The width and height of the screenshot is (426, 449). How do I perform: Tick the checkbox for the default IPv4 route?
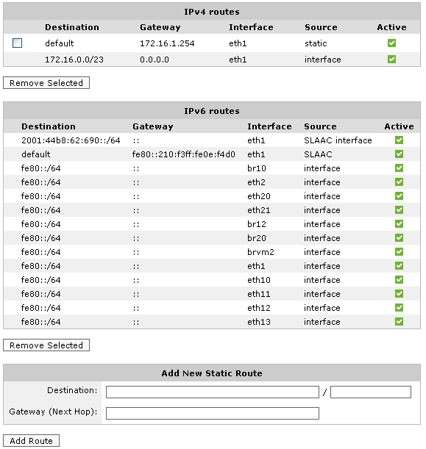(17, 43)
